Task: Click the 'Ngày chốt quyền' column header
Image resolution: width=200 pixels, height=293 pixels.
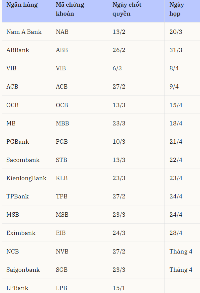Action: (x=127, y=9)
